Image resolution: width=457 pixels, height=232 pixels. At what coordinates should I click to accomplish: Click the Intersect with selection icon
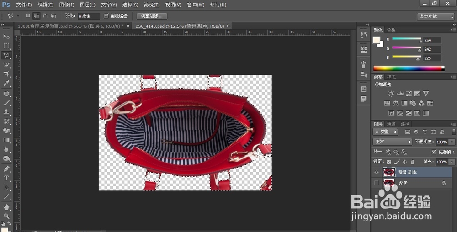53,16
